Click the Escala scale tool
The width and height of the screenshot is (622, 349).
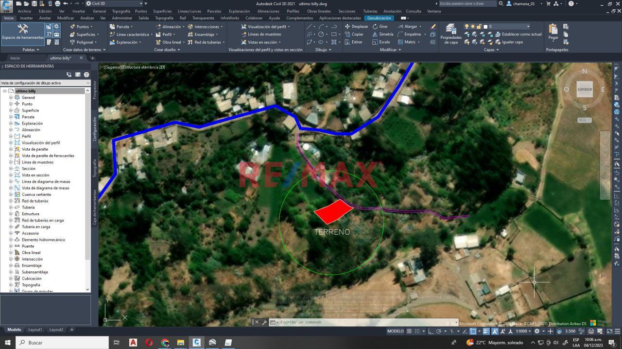[381, 42]
